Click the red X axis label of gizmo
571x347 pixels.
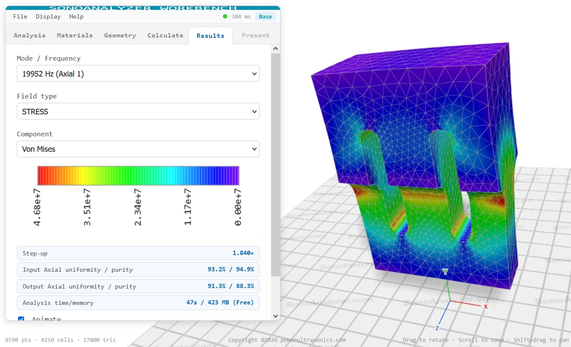[485, 307]
